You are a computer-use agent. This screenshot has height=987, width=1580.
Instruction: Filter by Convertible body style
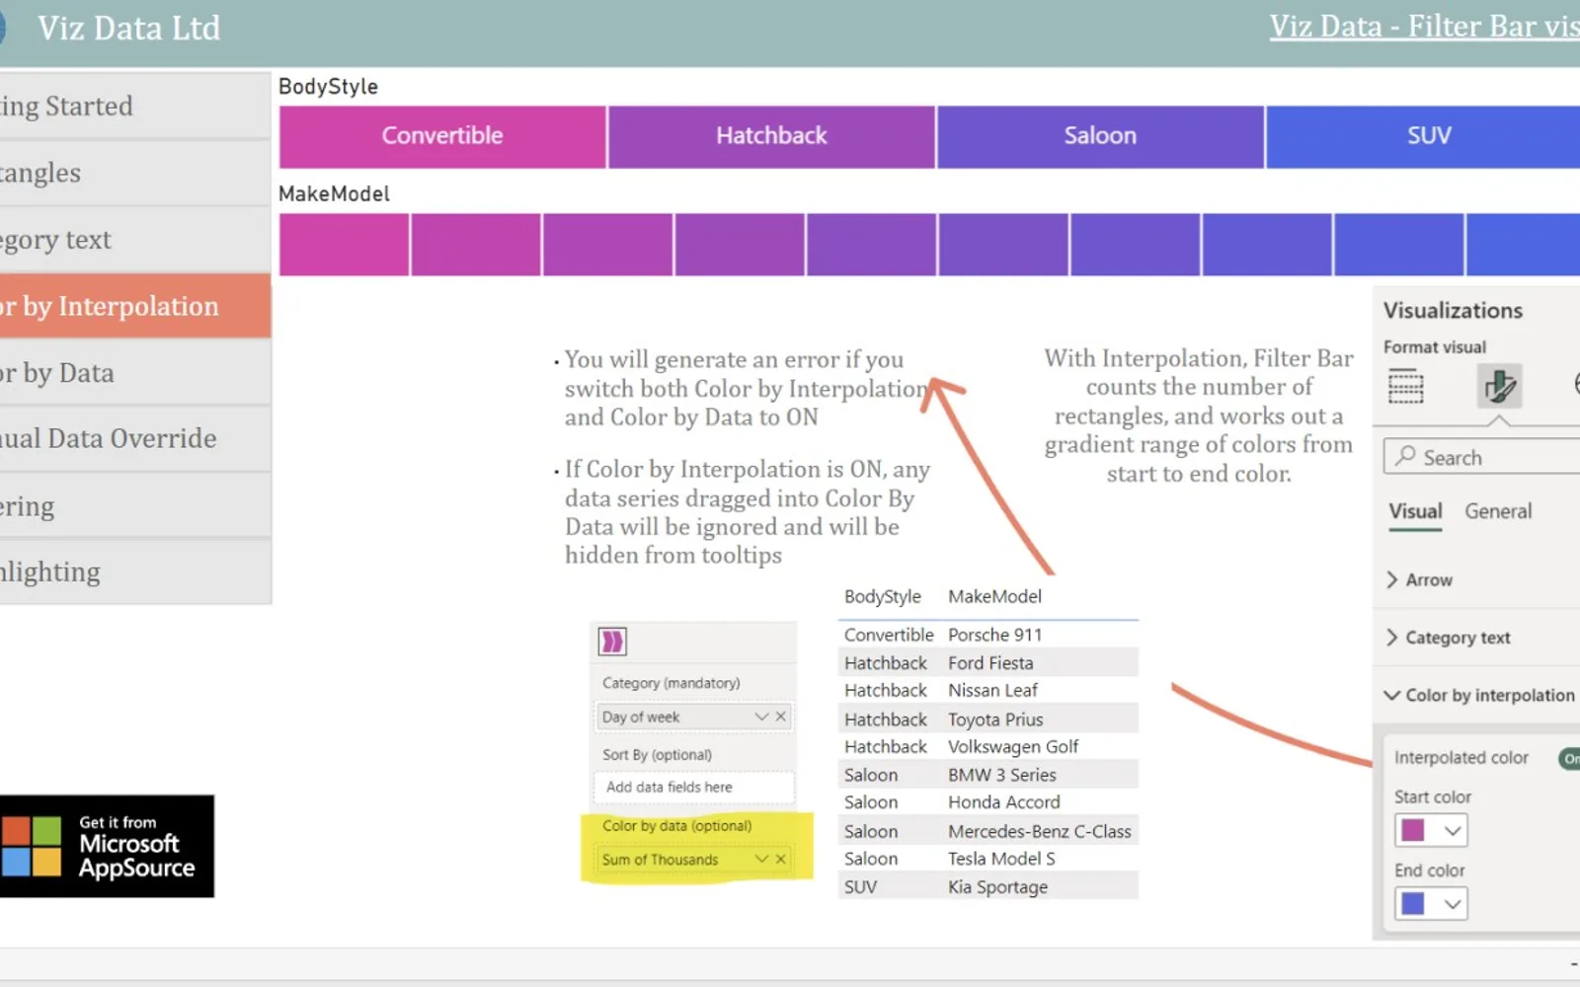pos(442,136)
